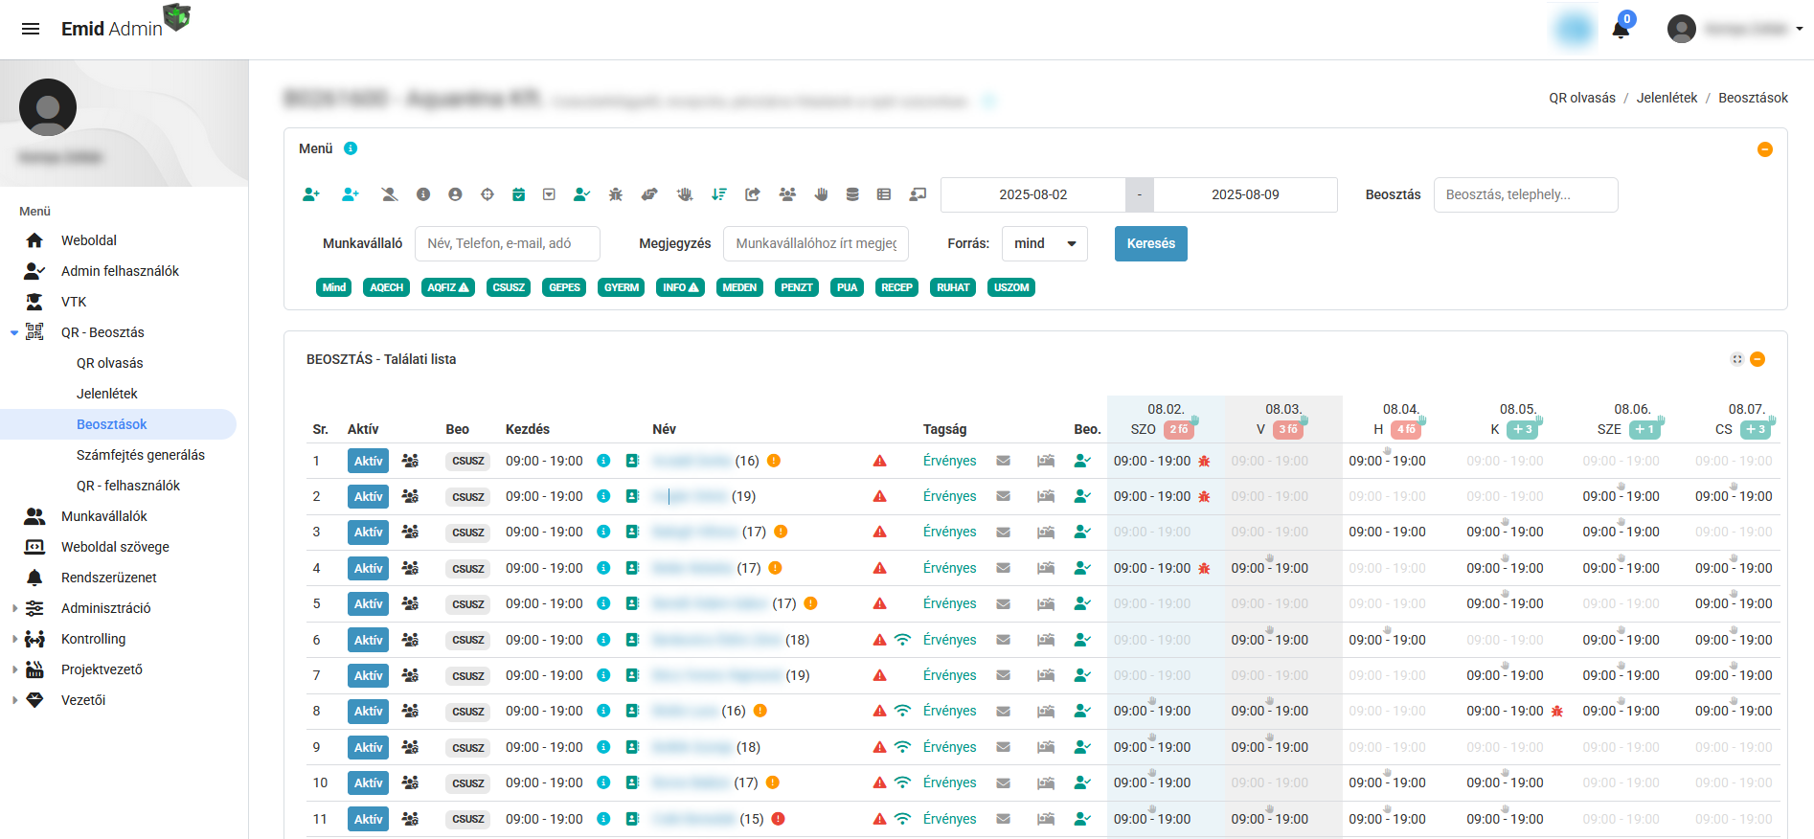
Task: Open the Forrás 'mind' dropdown
Action: (1045, 243)
